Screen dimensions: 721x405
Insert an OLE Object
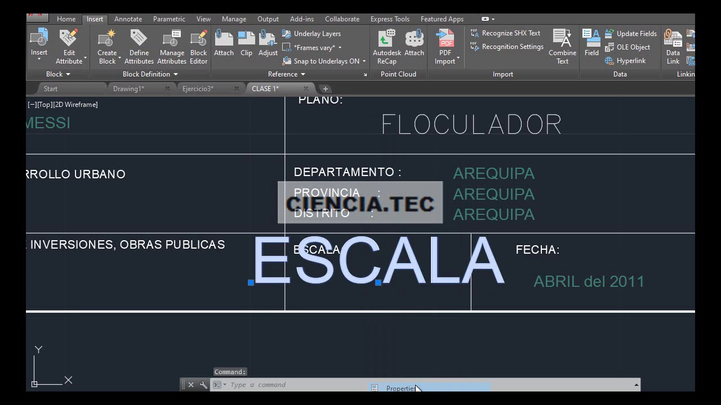(627, 47)
